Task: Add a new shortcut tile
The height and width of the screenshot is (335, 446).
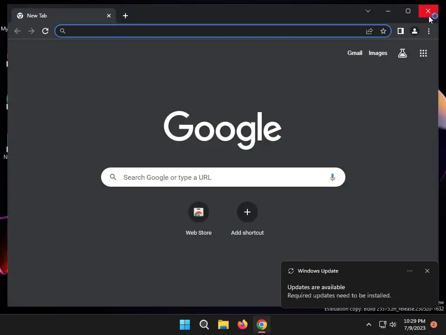Action: tap(247, 219)
